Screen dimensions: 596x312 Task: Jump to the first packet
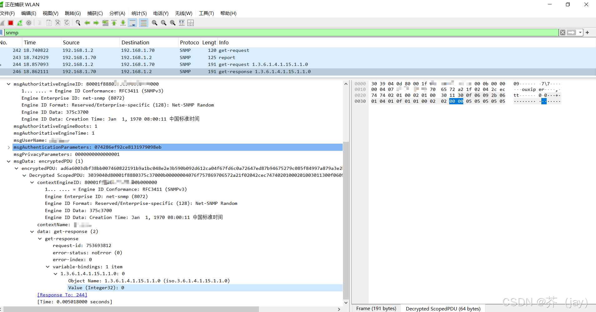point(114,22)
